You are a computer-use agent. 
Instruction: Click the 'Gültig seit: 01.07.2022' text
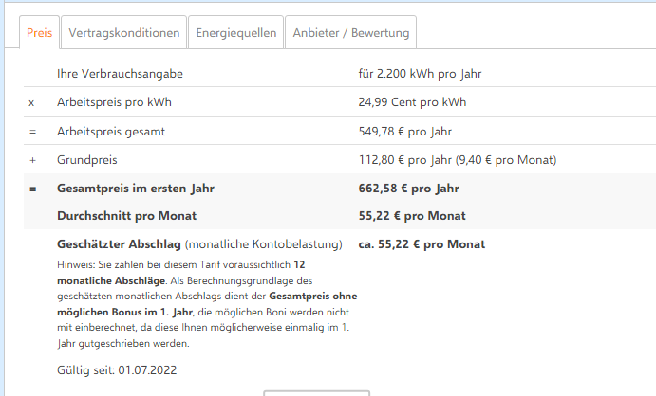click(117, 370)
